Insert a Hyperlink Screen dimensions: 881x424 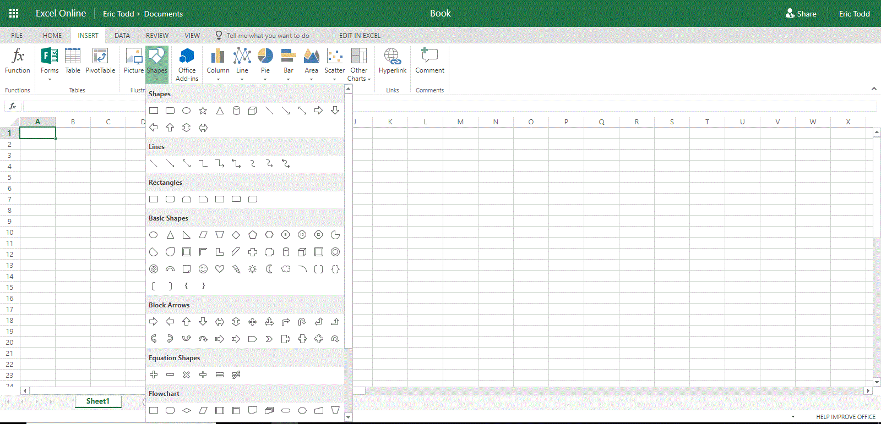393,62
